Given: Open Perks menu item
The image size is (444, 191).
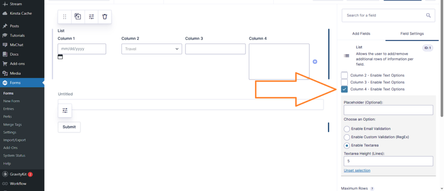Looking at the screenshot, I should 7,117.
